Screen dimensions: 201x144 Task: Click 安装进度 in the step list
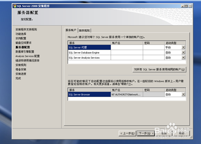(21, 74)
